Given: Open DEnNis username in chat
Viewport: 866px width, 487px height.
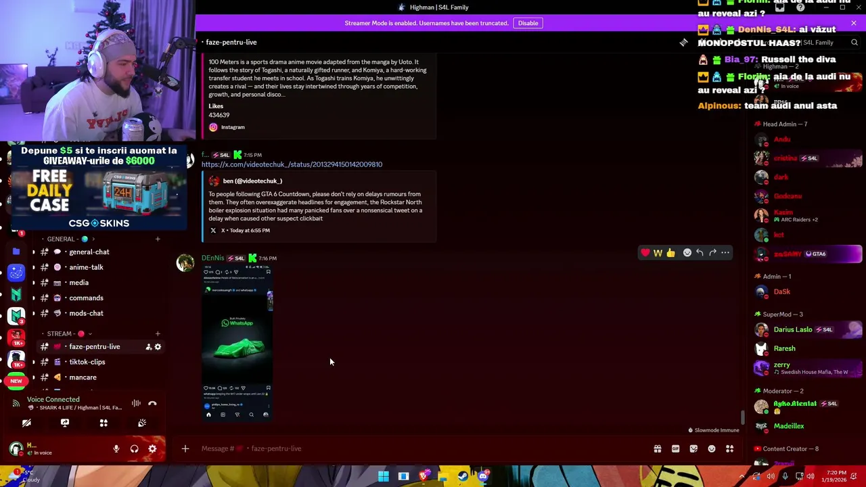Looking at the screenshot, I should coord(212,258).
